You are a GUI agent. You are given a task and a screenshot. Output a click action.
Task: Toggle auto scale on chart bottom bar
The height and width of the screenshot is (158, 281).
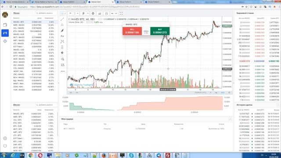click(x=223, y=93)
